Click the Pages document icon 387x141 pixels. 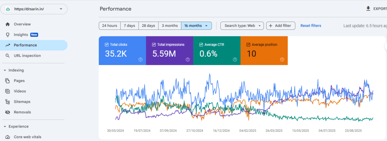pos(8,81)
